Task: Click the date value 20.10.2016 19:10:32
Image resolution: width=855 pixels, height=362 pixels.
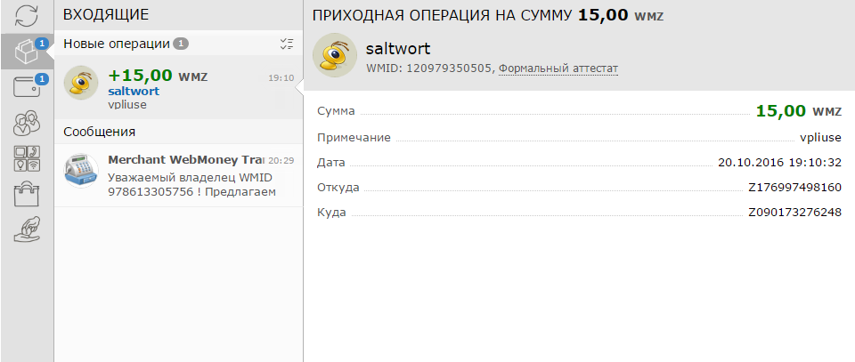Action: pos(780,162)
